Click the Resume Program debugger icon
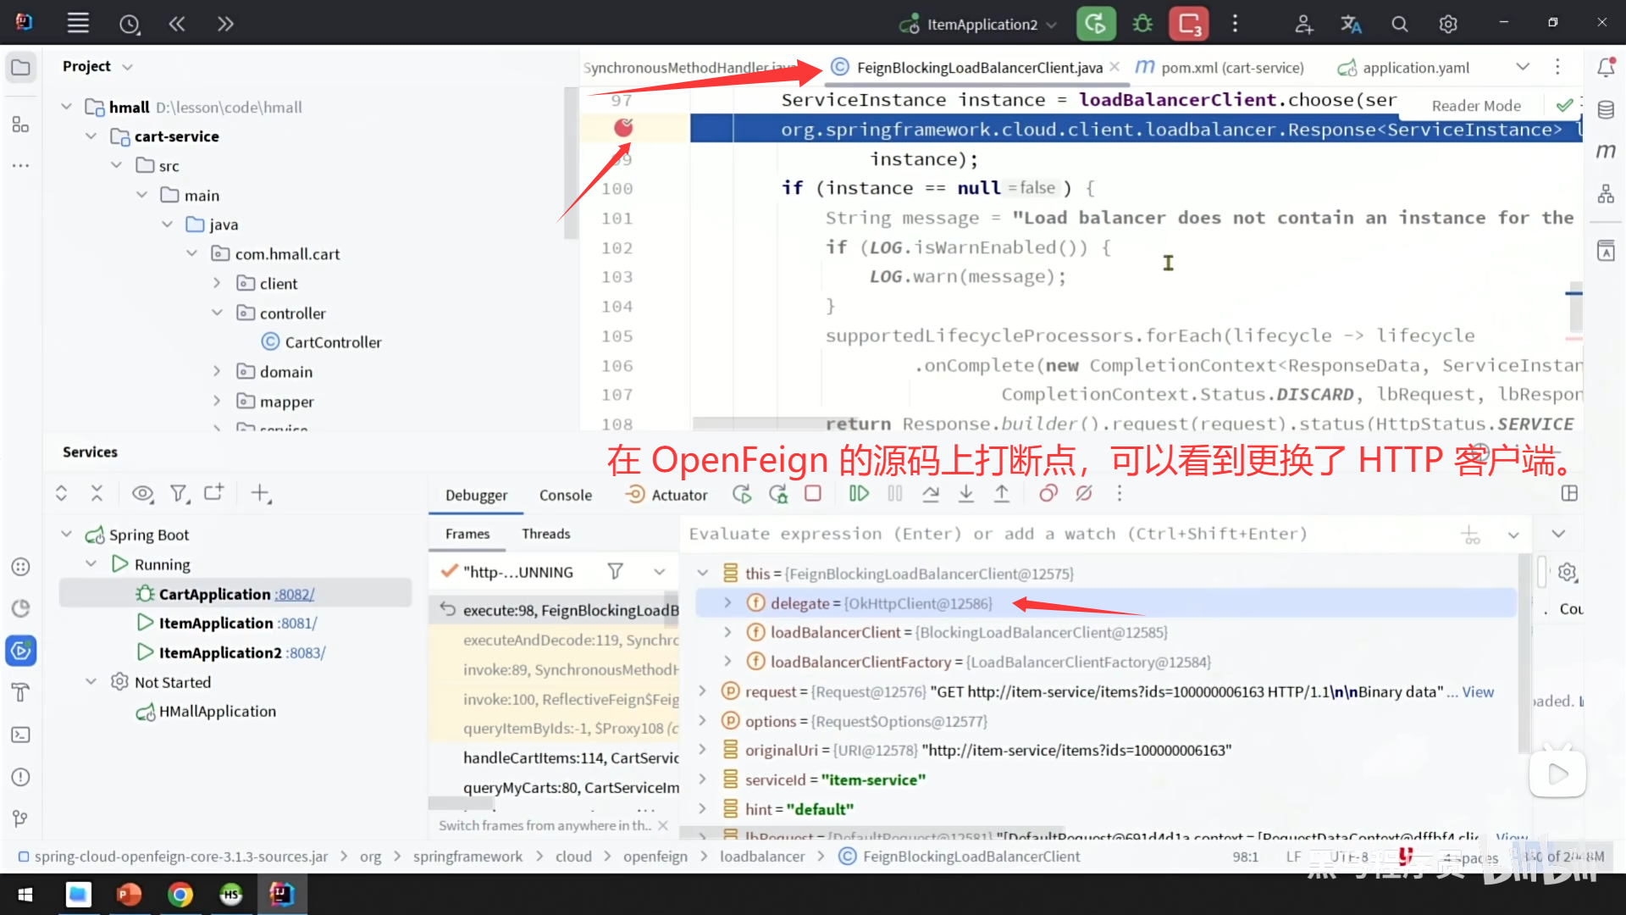The image size is (1626, 915). 859,494
